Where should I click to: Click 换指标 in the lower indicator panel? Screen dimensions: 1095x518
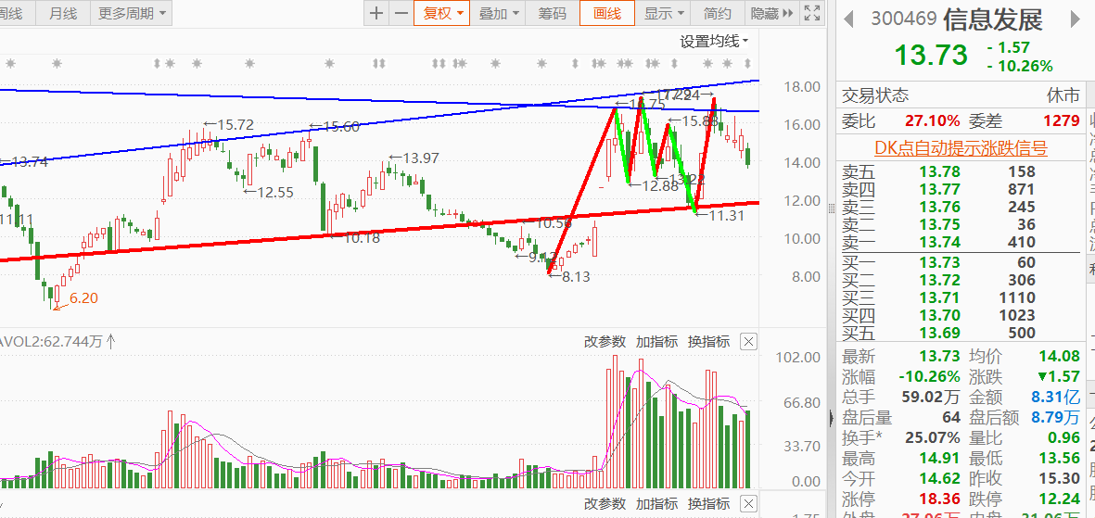(x=708, y=503)
